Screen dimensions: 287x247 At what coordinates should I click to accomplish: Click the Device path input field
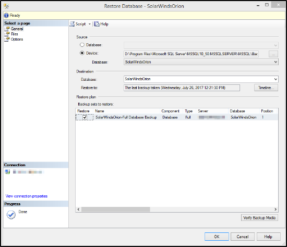191,54
